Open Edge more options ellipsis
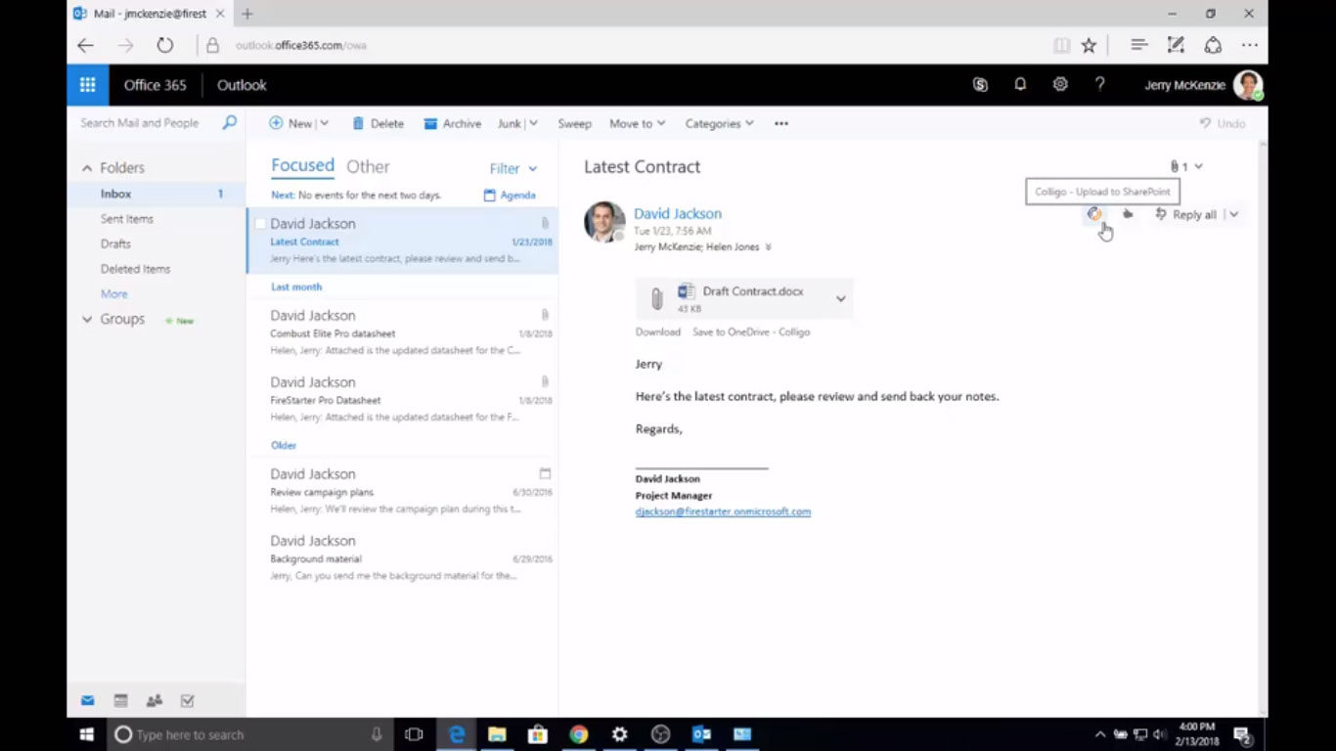The width and height of the screenshot is (1336, 751). point(1250,45)
